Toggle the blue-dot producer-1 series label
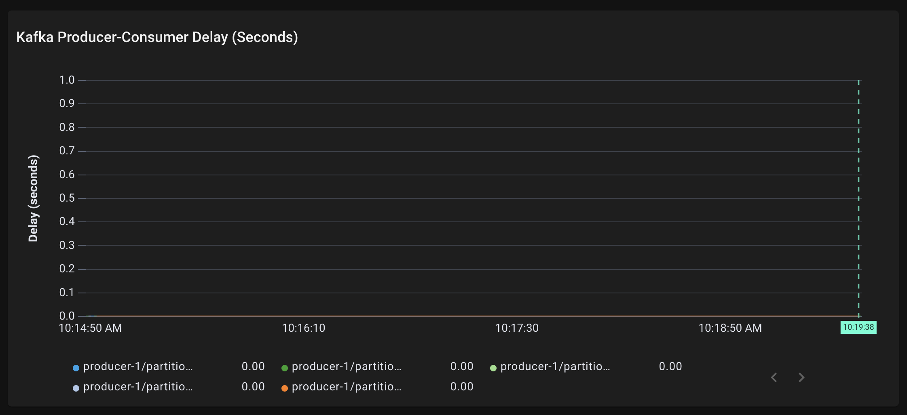 pyautogui.click(x=138, y=367)
